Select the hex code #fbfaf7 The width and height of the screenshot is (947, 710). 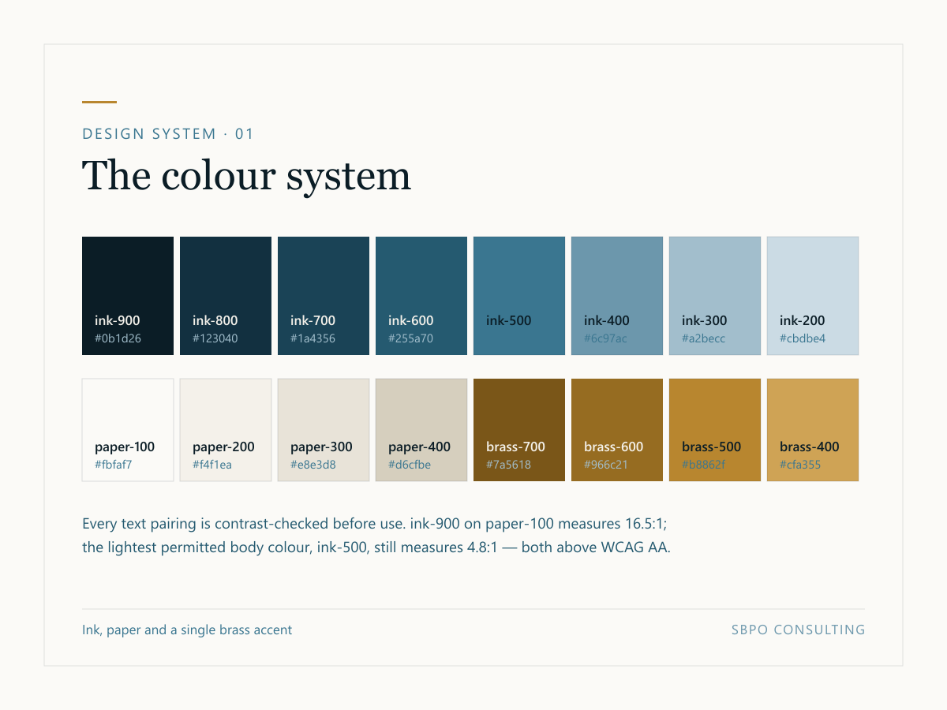click(114, 465)
